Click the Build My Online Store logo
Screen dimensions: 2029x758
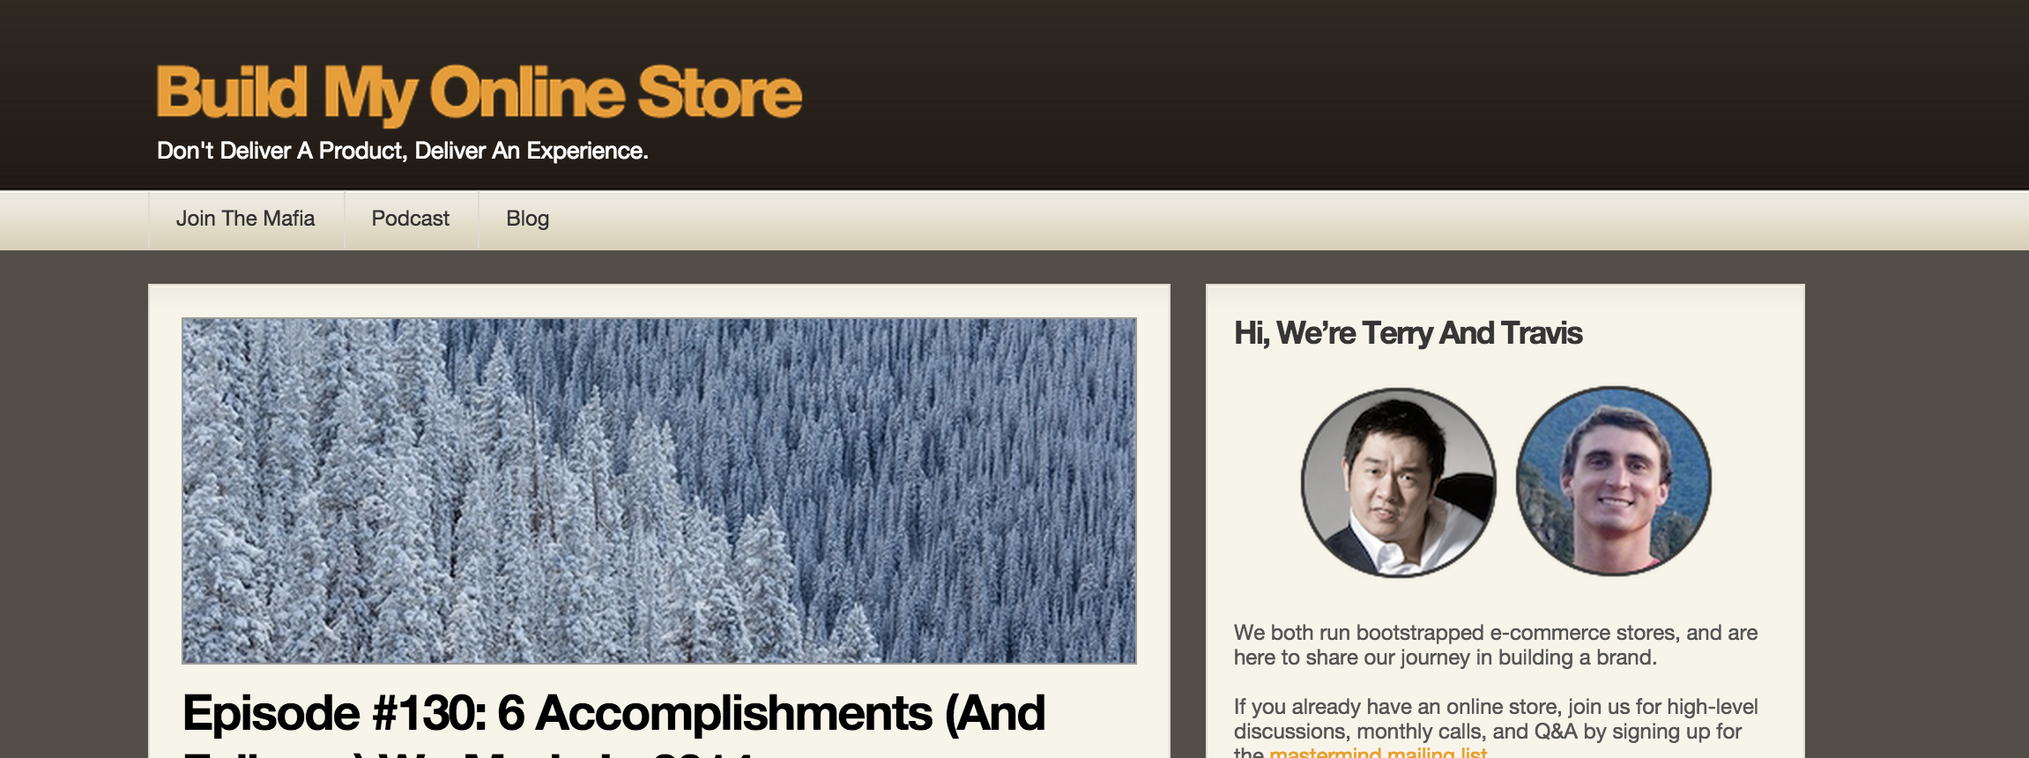point(479,93)
